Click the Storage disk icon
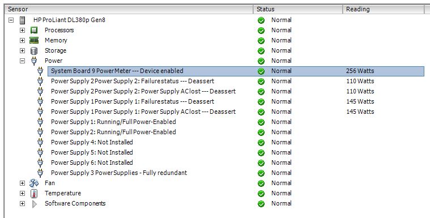Viewport: 430px width, 218px height. (x=34, y=51)
